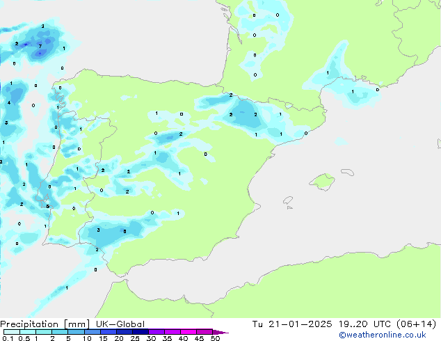Pick the 1–2 mm legend swatch

(x=44, y=332)
